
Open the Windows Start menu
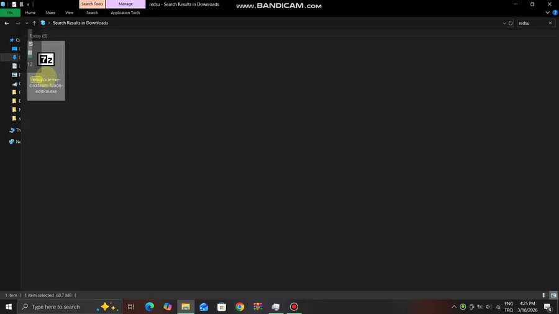9,307
